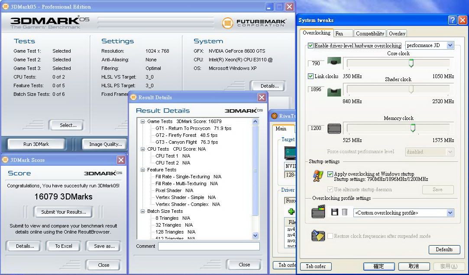Viewport: 469px width, 275px height.
Task: Click the shader clock chip icon
Action: tap(334, 92)
